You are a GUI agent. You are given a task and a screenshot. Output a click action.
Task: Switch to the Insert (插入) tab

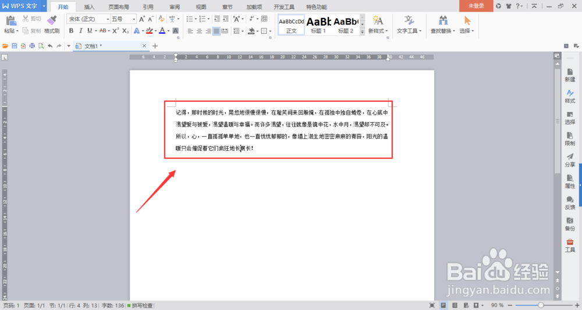[x=90, y=6]
